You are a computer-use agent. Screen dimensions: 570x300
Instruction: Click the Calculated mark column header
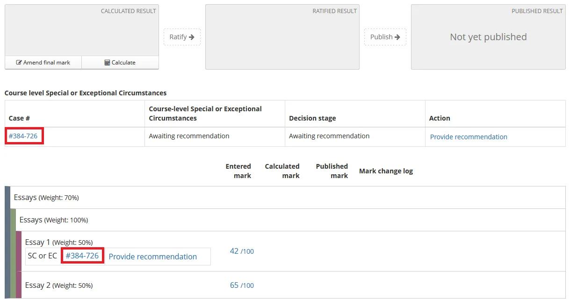282,171
